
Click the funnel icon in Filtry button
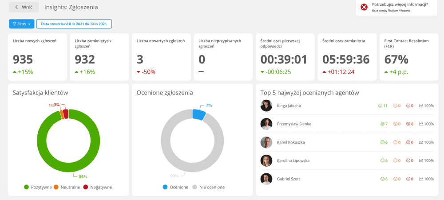15,24
